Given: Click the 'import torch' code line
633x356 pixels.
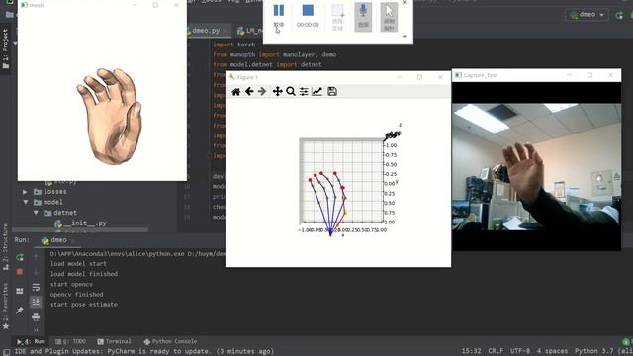Looking at the screenshot, I should [x=234, y=44].
